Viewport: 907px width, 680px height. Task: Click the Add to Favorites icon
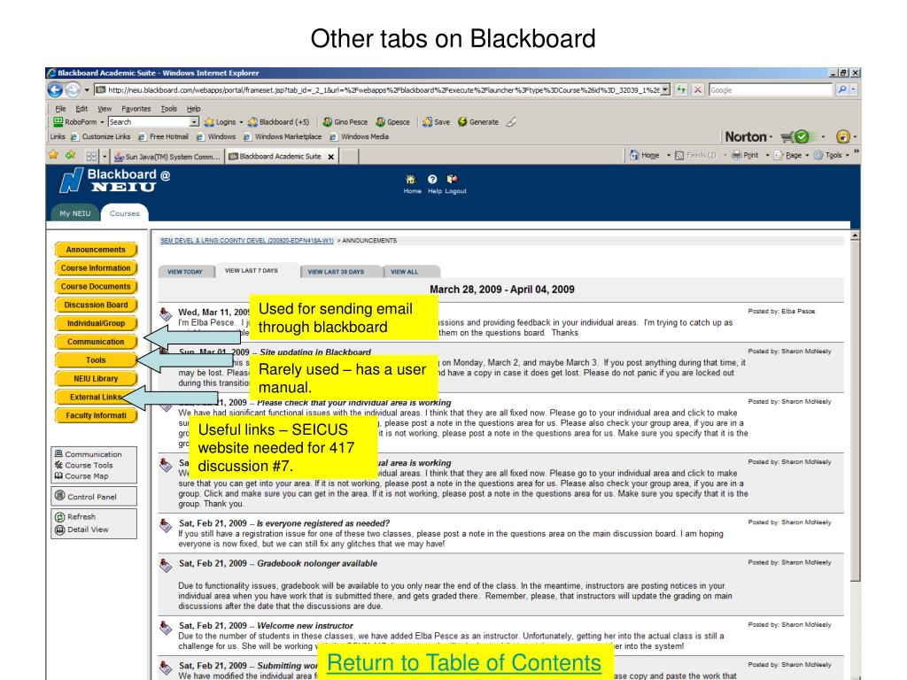(x=71, y=155)
